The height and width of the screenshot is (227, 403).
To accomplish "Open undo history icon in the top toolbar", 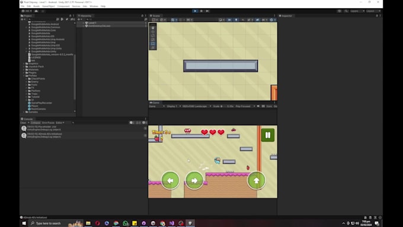I will [x=339, y=11].
